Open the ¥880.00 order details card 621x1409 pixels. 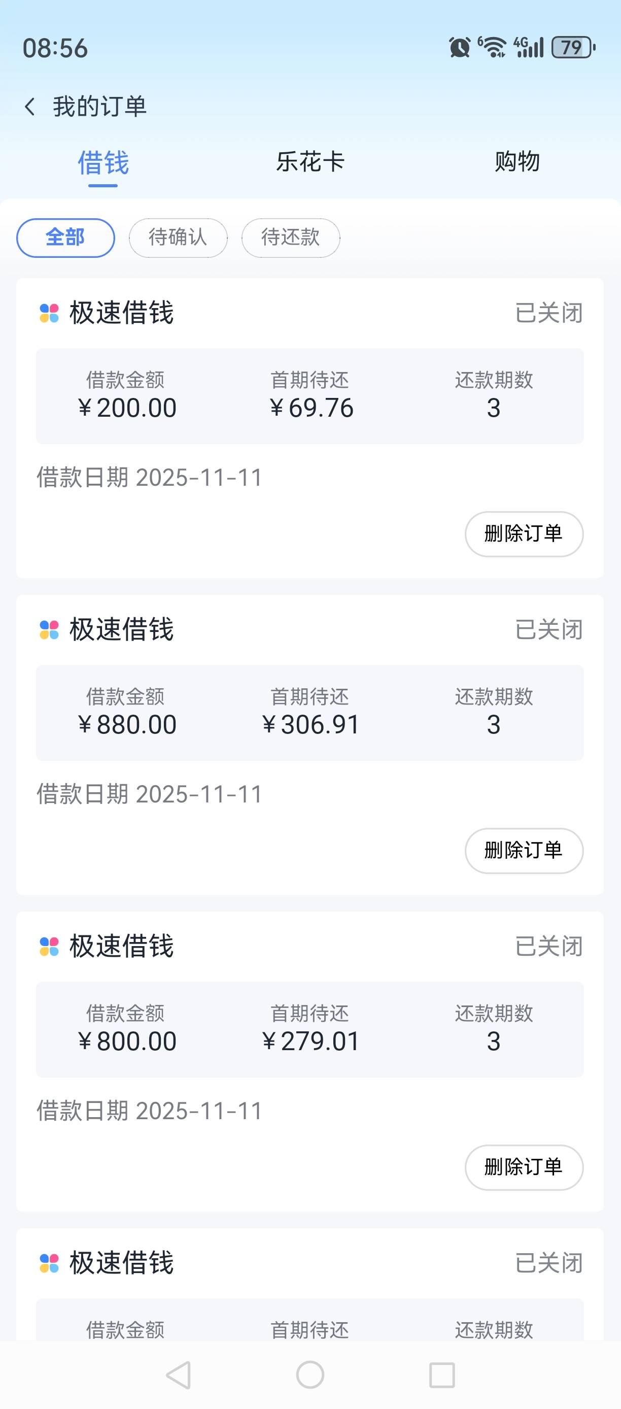(x=309, y=713)
